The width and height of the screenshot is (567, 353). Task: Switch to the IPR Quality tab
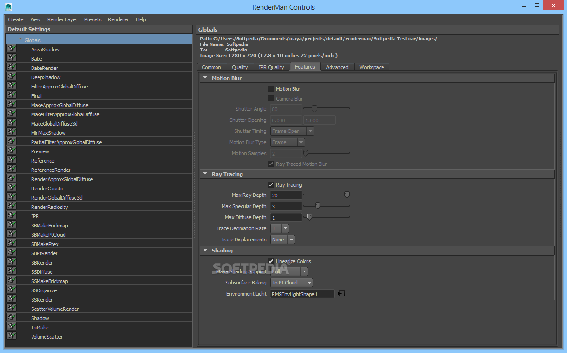click(x=271, y=67)
